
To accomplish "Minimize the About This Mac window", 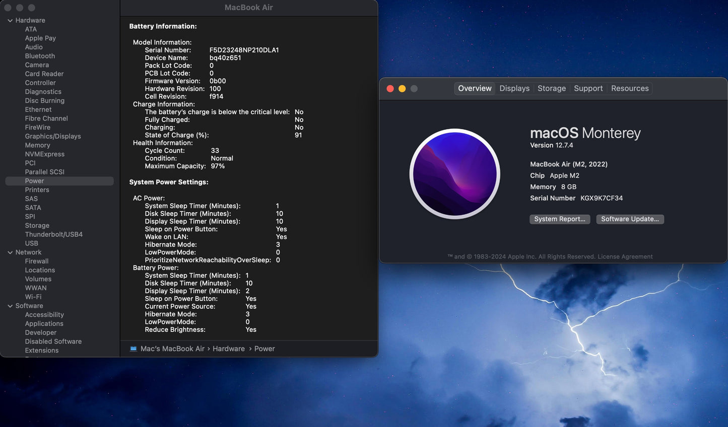I will coord(402,89).
